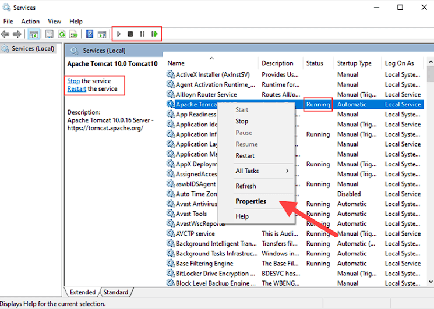Screen dimensions: 434x309
Task: Choose Stop in the context menu
Action: (x=242, y=122)
